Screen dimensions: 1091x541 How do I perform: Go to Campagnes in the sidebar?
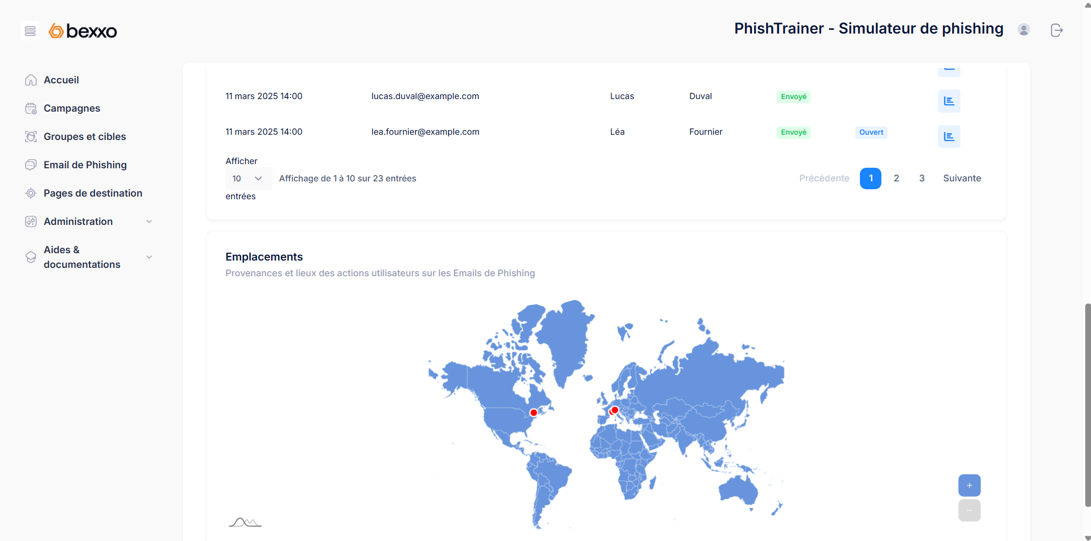point(72,109)
